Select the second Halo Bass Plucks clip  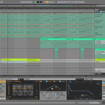(x=34, y=60)
